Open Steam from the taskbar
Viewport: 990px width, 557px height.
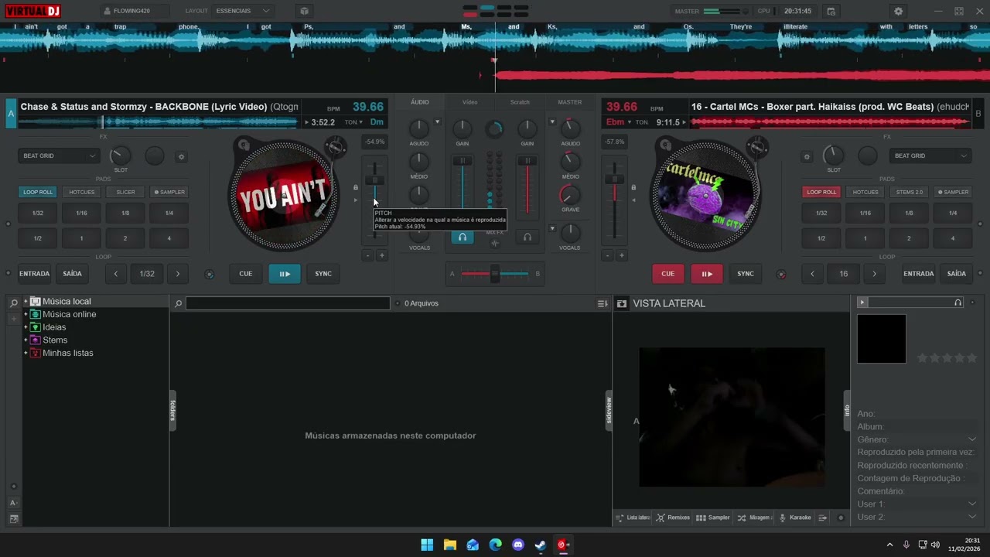click(x=541, y=545)
